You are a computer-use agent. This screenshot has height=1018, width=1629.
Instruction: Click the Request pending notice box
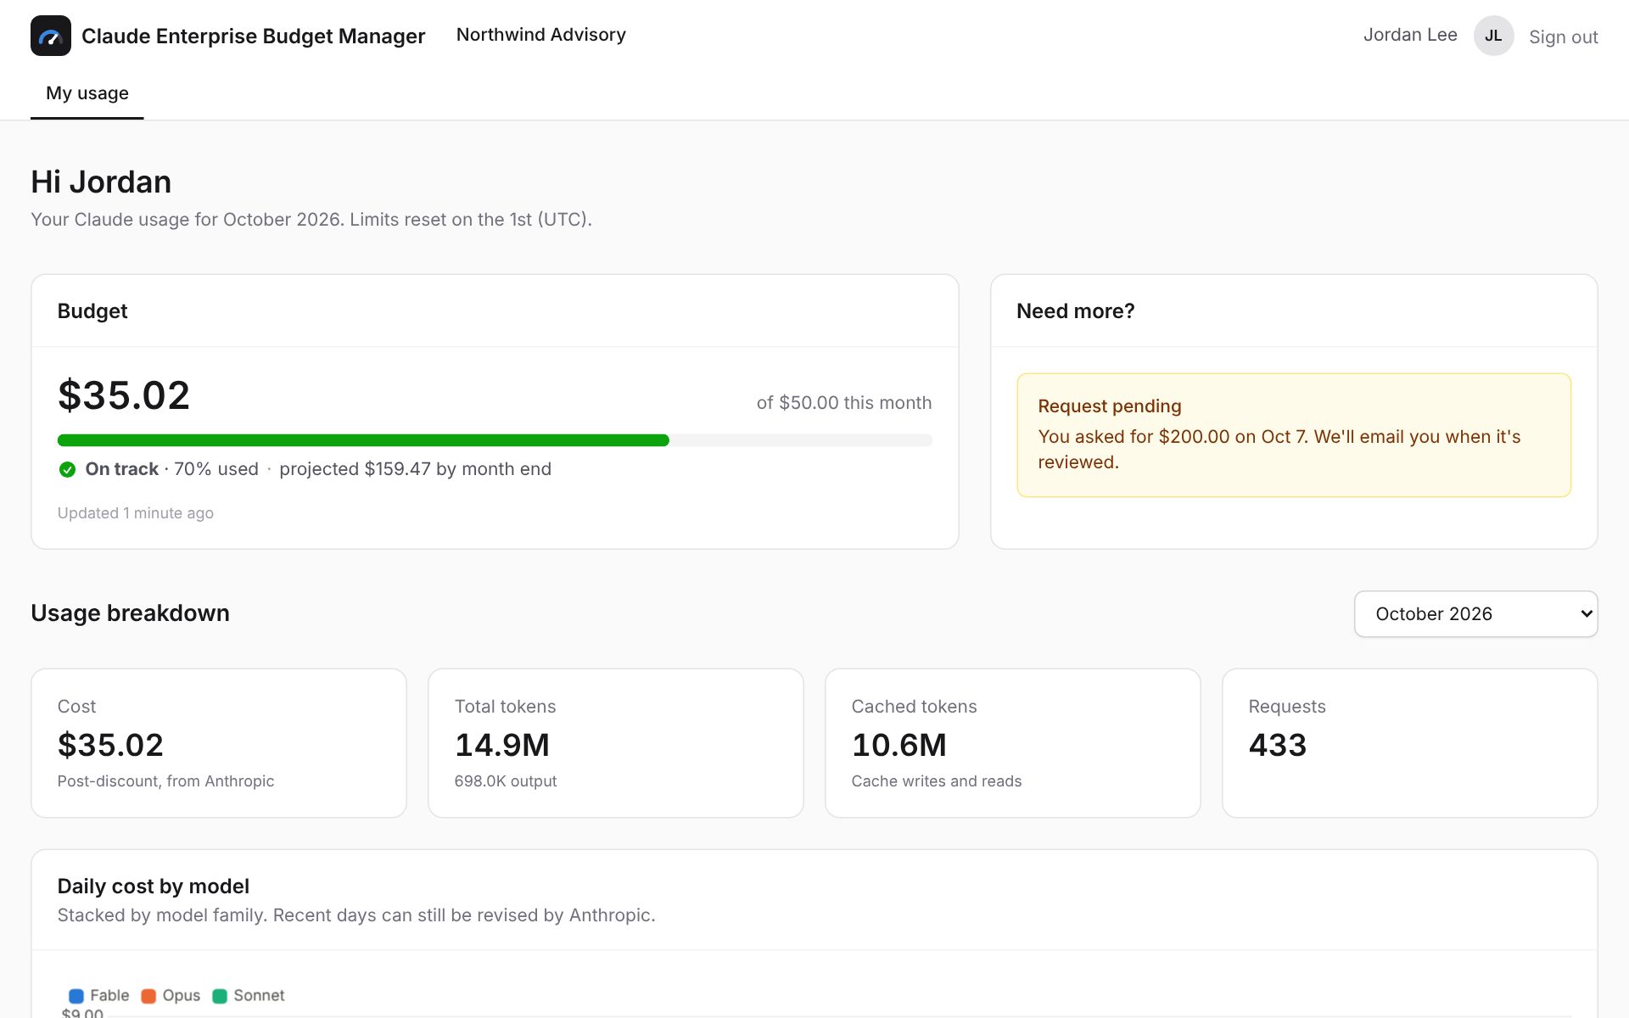pos(1294,435)
